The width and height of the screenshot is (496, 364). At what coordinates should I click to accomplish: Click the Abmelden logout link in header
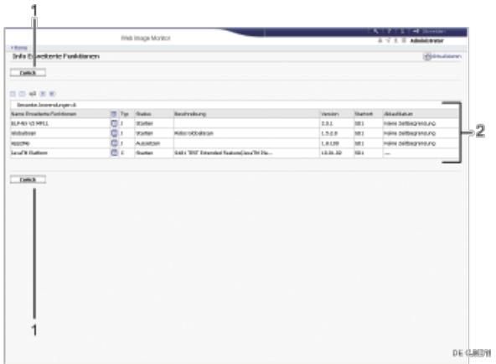434,31
